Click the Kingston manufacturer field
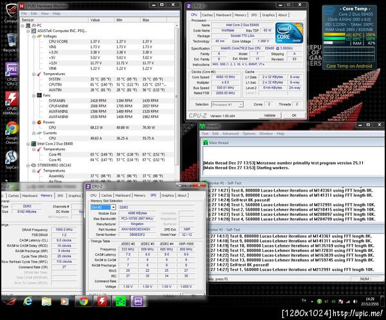 coord(137,224)
